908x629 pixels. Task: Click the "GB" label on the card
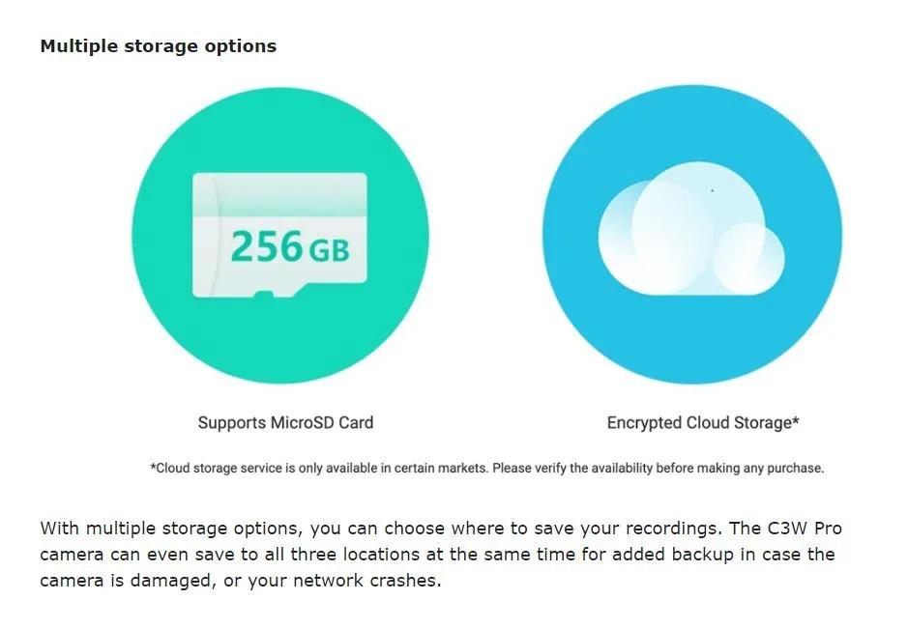pyautogui.click(x=329, y=251)
